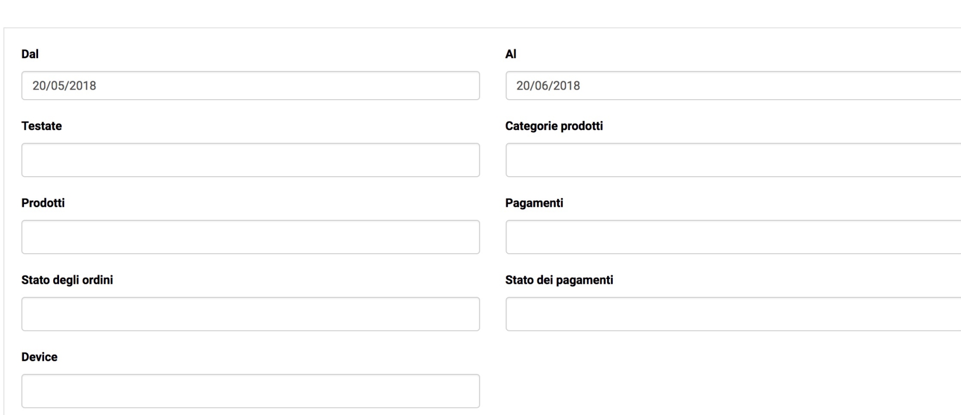Click the 'Pagamenti' label
This screenshot has height=415, width=961.
[534, 203]
